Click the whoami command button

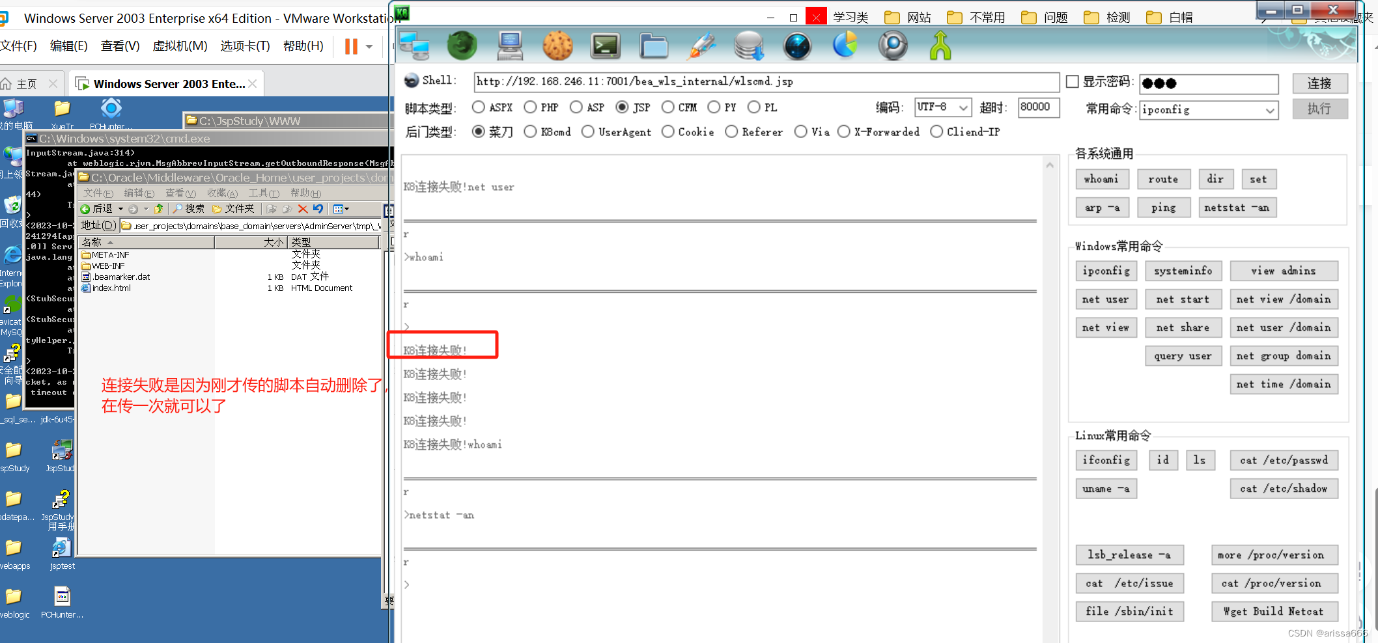coord(1101,179)
